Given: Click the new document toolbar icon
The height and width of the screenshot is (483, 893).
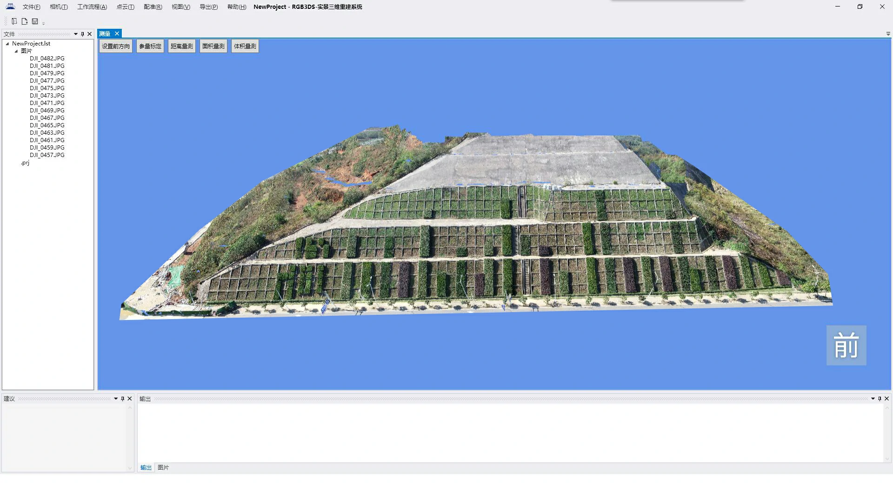Looking at the screenshot, I should coord(25,21).
